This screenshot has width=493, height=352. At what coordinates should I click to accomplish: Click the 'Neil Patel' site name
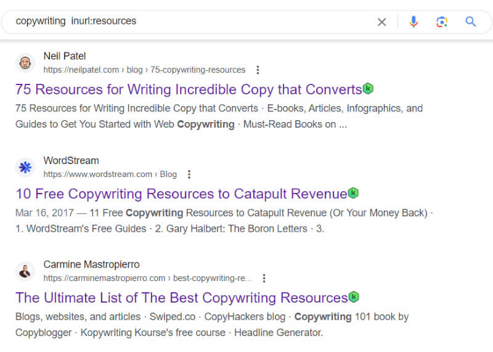pos(65,56)
